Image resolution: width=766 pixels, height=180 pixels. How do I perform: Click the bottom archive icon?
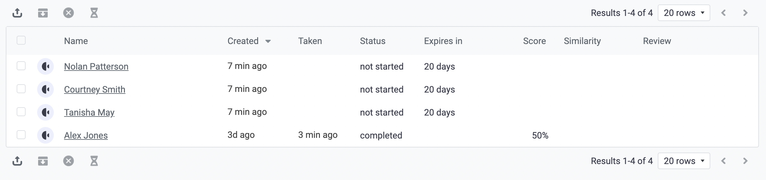click(x=43, y=161)
